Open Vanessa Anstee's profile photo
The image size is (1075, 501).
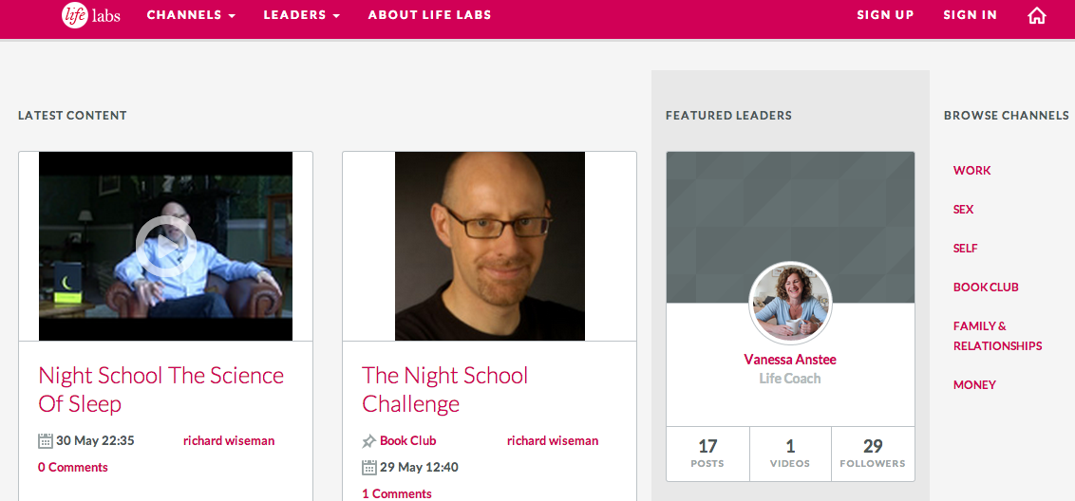[790, 304]
